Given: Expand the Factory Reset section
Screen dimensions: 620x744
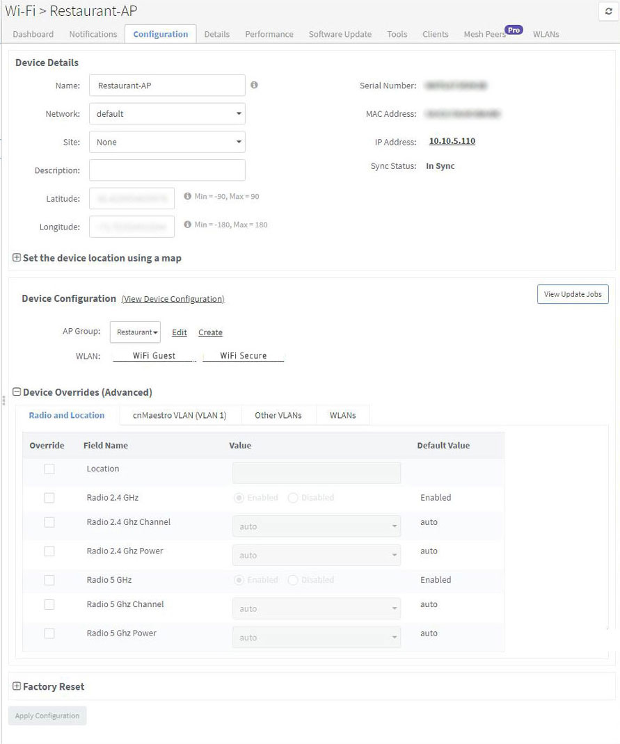Looking at the screenshot, I should click(17, 686).
